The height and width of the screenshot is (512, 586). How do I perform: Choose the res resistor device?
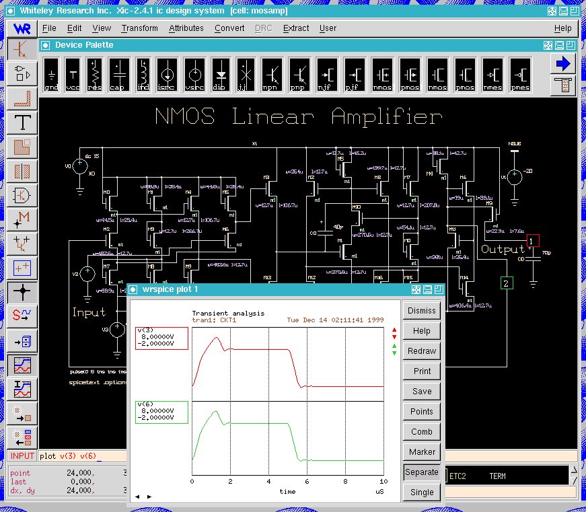pyautogui.click(x=94, y=75)
